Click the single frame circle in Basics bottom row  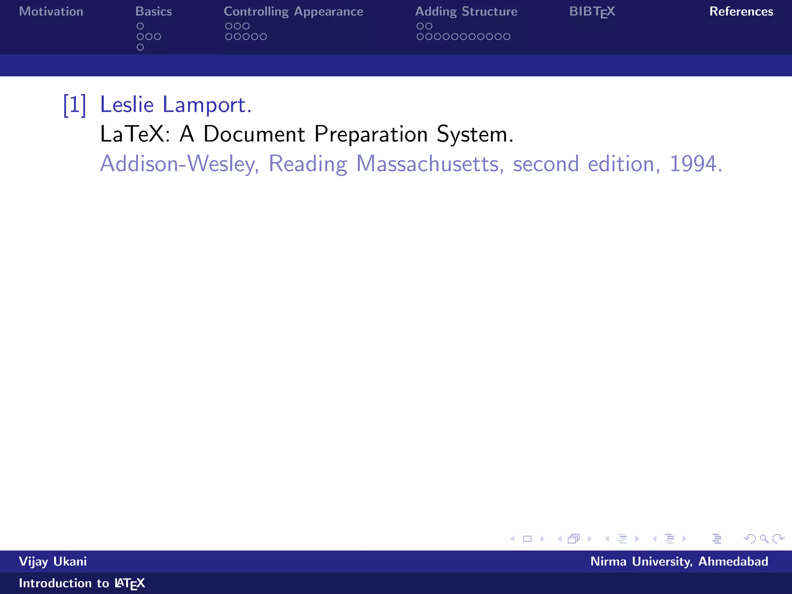[x=140, y=47]
